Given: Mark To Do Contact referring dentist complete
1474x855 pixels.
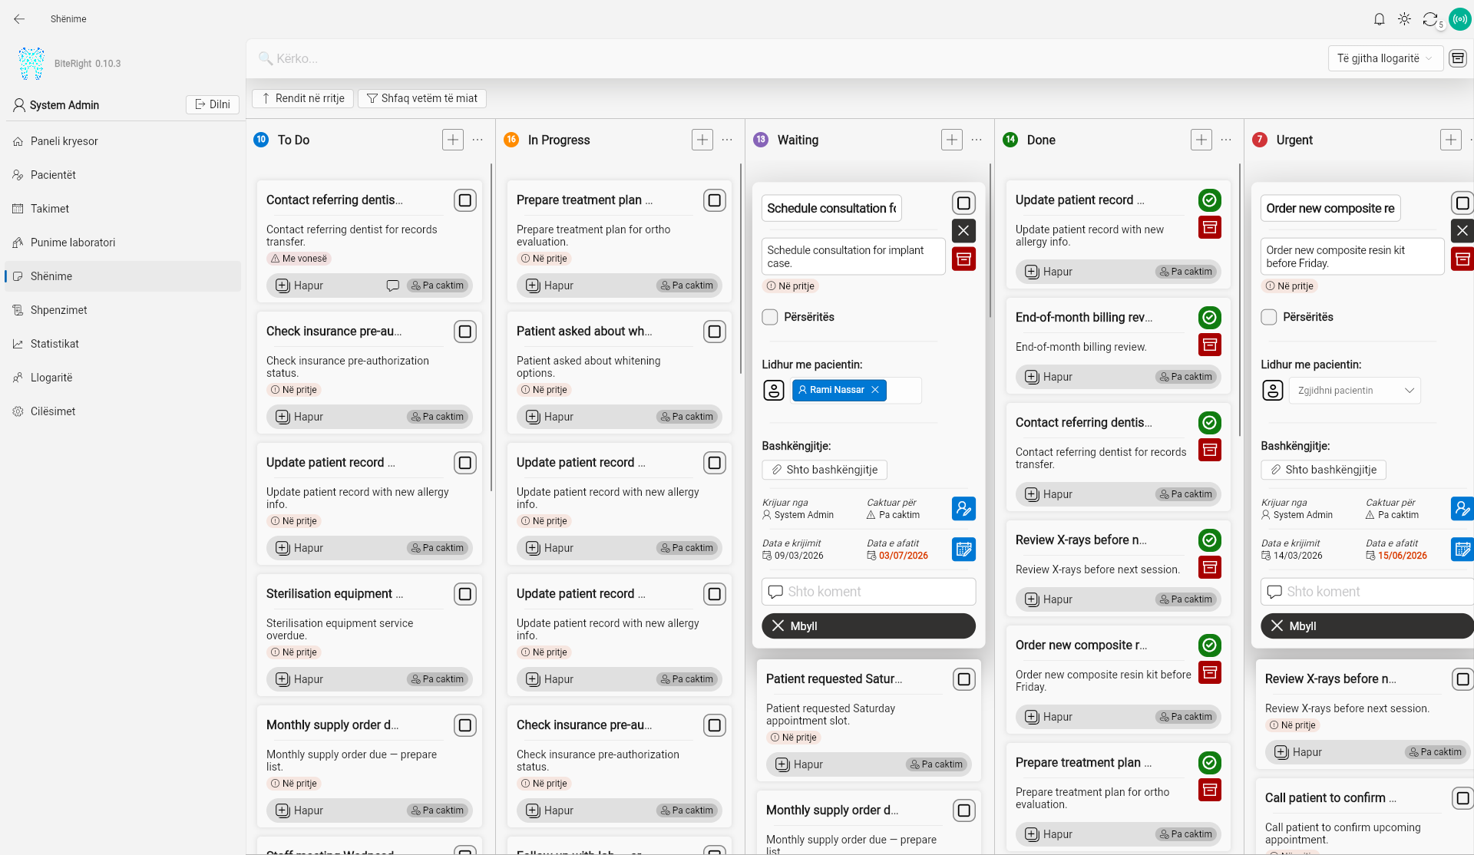Looking at the screenshot, I should tap(465, 200).
